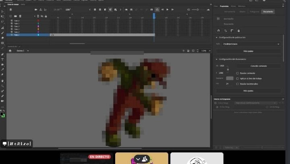
Task: Click the black stroke color swatch
Action: [2, 114]
